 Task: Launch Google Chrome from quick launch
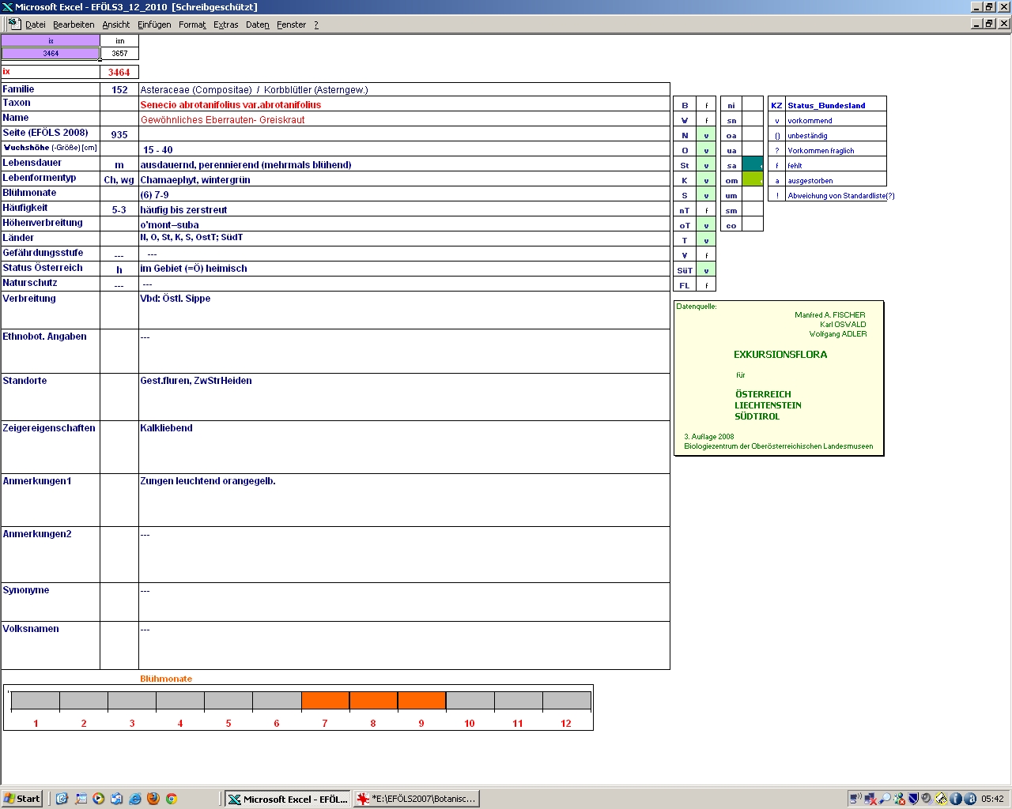(x=171, y=799)
